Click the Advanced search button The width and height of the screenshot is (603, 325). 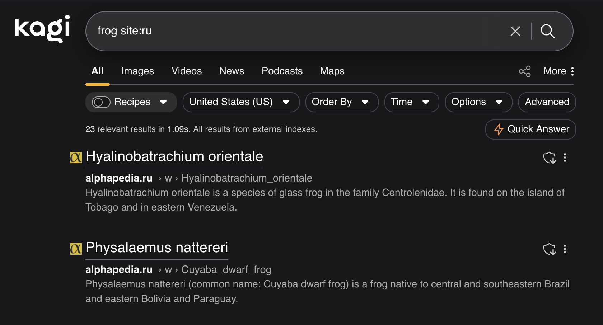coord(547,102)
